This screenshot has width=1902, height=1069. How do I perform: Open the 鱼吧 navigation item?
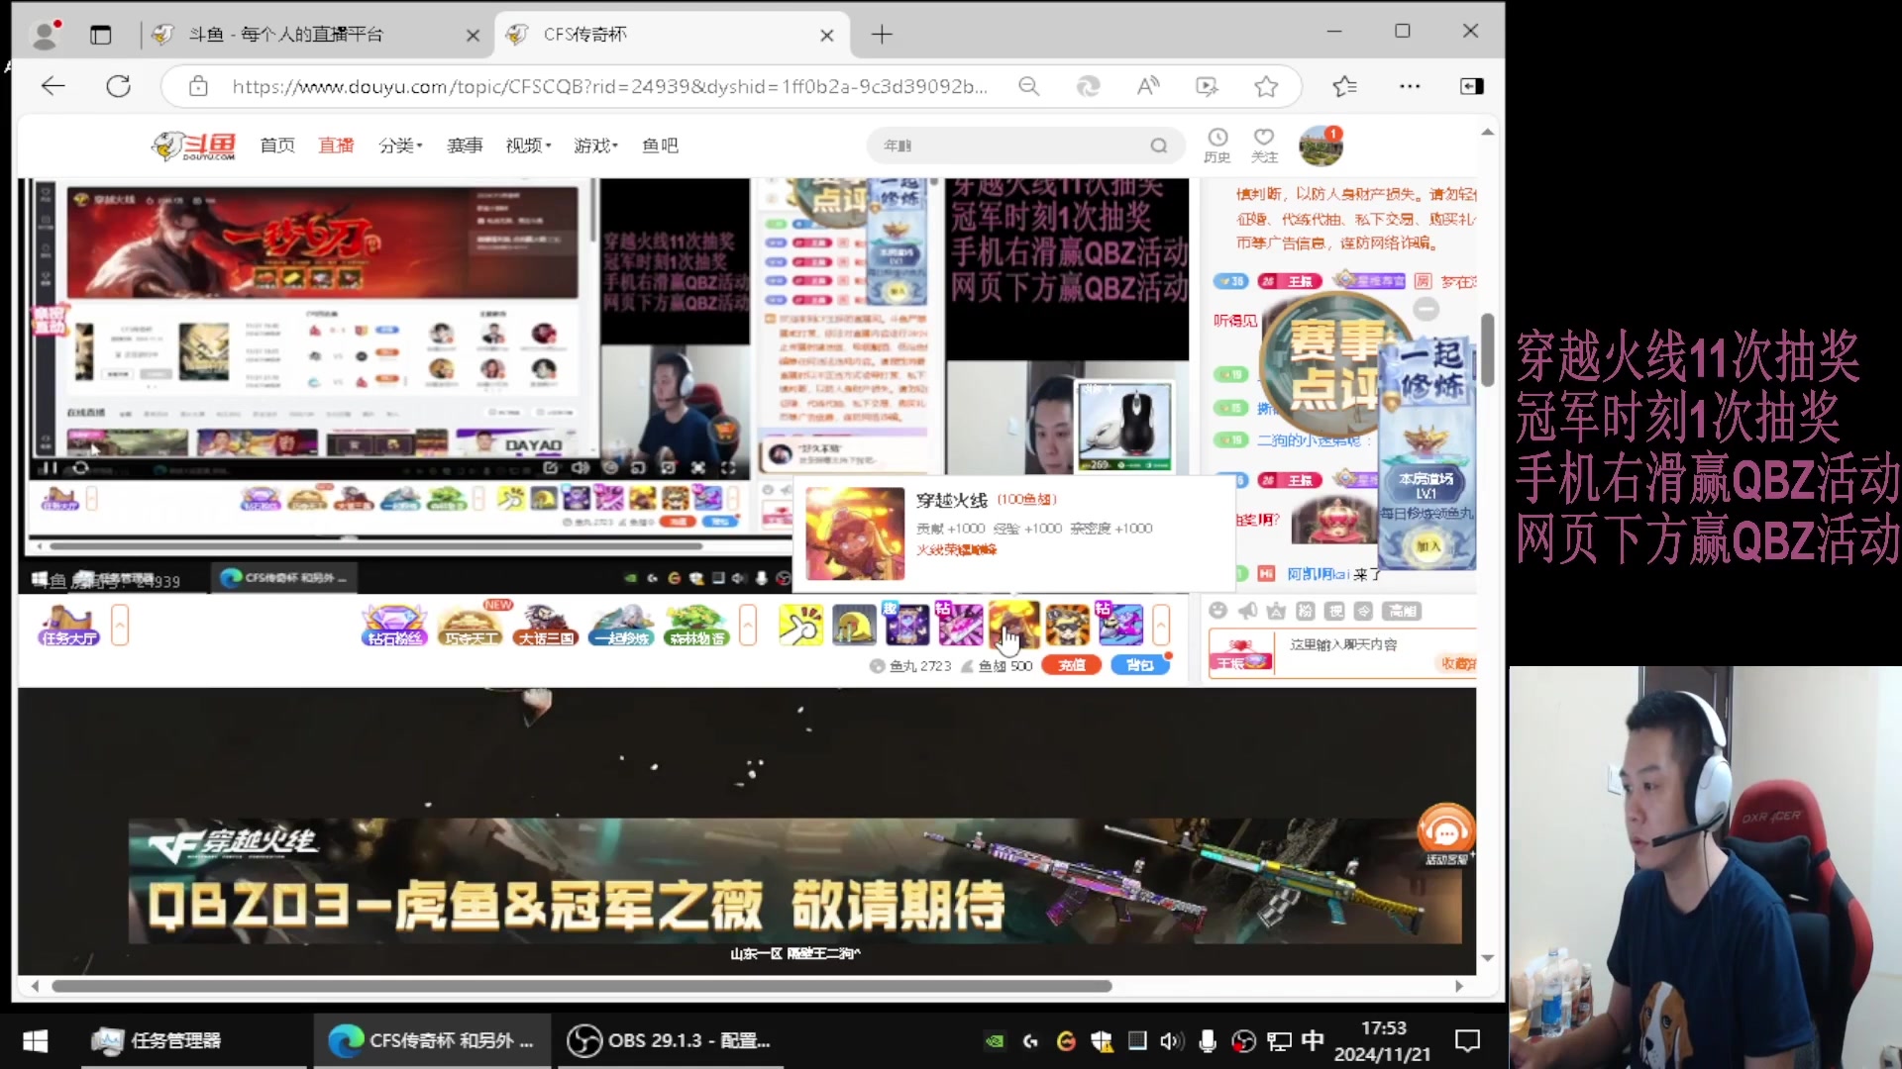coord(660,146)
